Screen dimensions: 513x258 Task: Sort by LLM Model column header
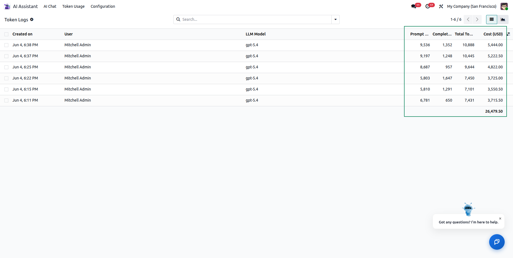tap(256, 34)
